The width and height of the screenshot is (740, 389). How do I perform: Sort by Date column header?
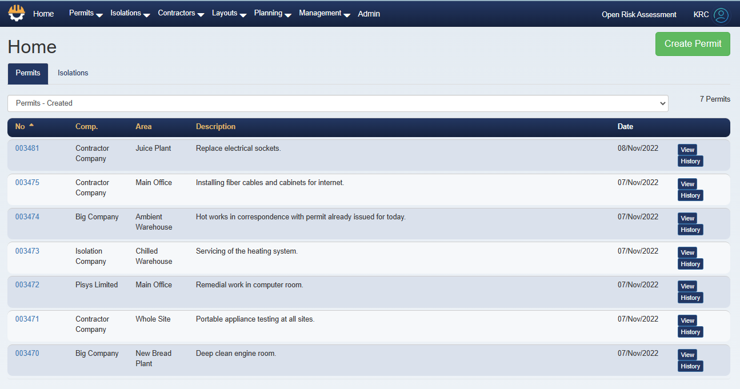point(625,127)
